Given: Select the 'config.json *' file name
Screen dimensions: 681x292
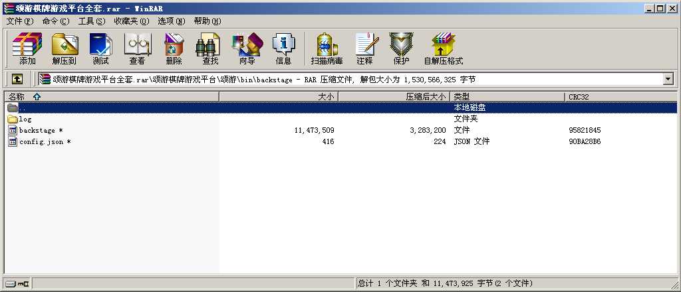Looking at the screenshot, I should click(45, 141).
